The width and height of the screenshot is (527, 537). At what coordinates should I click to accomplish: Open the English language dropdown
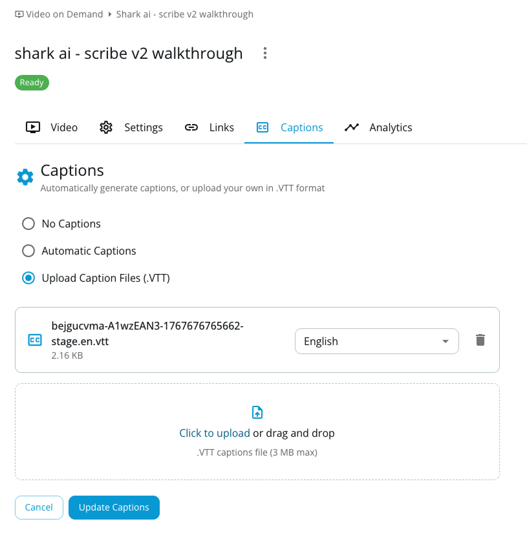coord(376,341)
